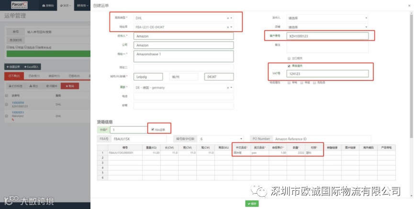Viewport: 414px width, 209px height.
Task: Click the 电话 phone field
Action: pyautogui.click(x=183, y=96)
